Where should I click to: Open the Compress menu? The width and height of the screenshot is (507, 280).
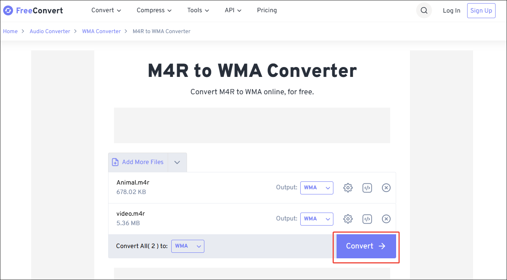(x=154, y=10)
